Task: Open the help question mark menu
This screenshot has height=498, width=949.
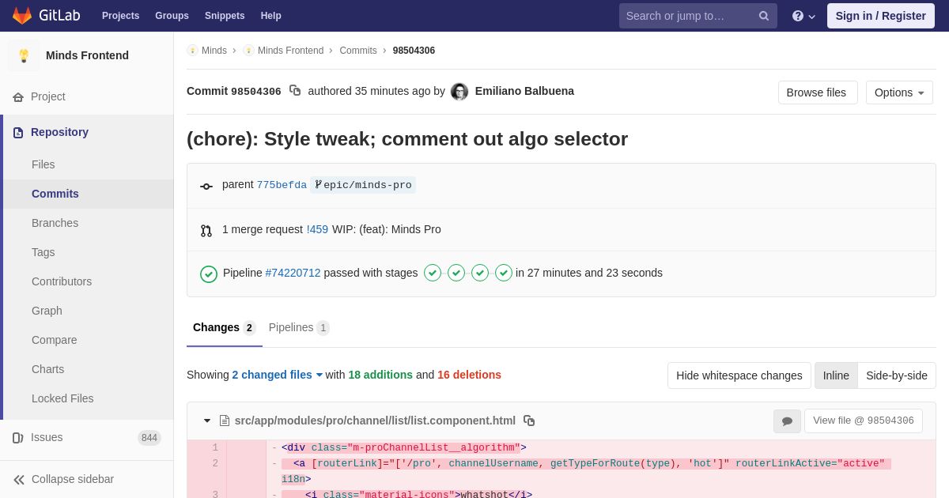Action: 803,16
